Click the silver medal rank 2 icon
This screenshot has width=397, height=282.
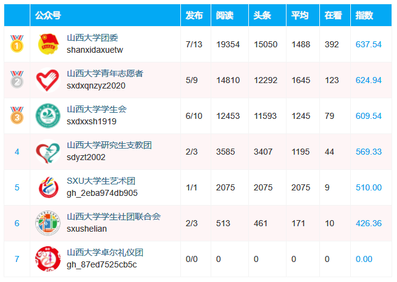[17, 79]
